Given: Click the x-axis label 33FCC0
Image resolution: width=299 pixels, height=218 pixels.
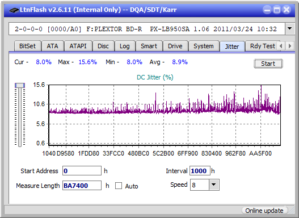Looking at the screenshot, I should pyautogui.click(x=113, y=153).
